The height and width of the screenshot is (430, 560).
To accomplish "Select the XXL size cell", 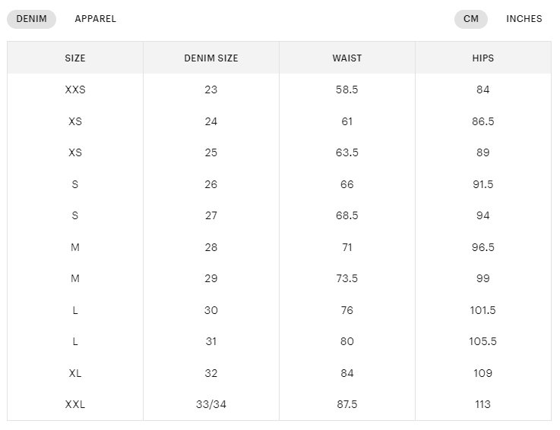I will coord(75,404).
